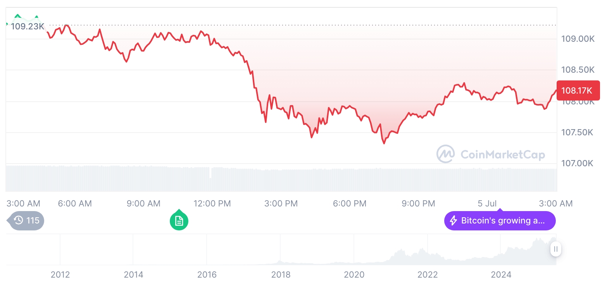Click the clock history icon beside 115
607x283 pixels.
[18, 221]
